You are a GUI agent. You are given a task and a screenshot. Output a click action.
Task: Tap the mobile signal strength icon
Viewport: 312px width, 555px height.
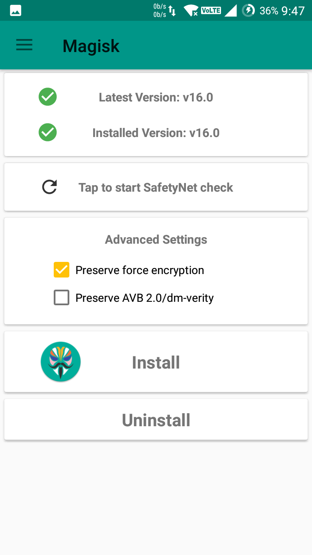click(231, 10)
